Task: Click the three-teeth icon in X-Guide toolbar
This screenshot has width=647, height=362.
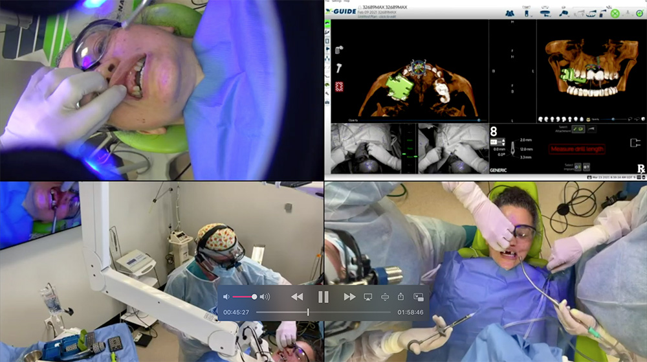Action: (x=510, y=13)
